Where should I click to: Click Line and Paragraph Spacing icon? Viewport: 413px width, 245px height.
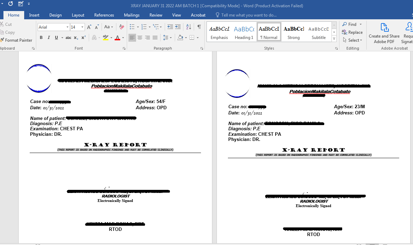click(x=166, y=38)
